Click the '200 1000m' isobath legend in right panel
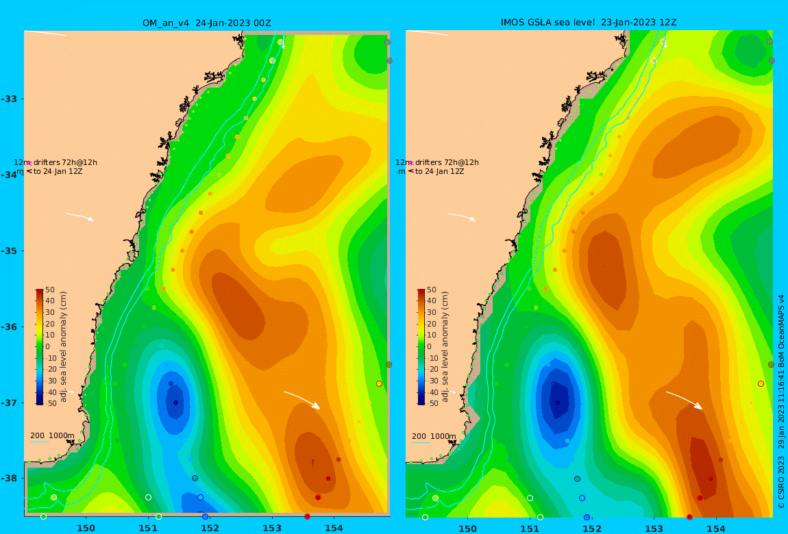788x534 pixels. (x=434, y=436)
